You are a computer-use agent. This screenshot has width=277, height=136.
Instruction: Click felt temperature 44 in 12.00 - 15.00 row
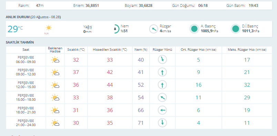click(110, 85)
